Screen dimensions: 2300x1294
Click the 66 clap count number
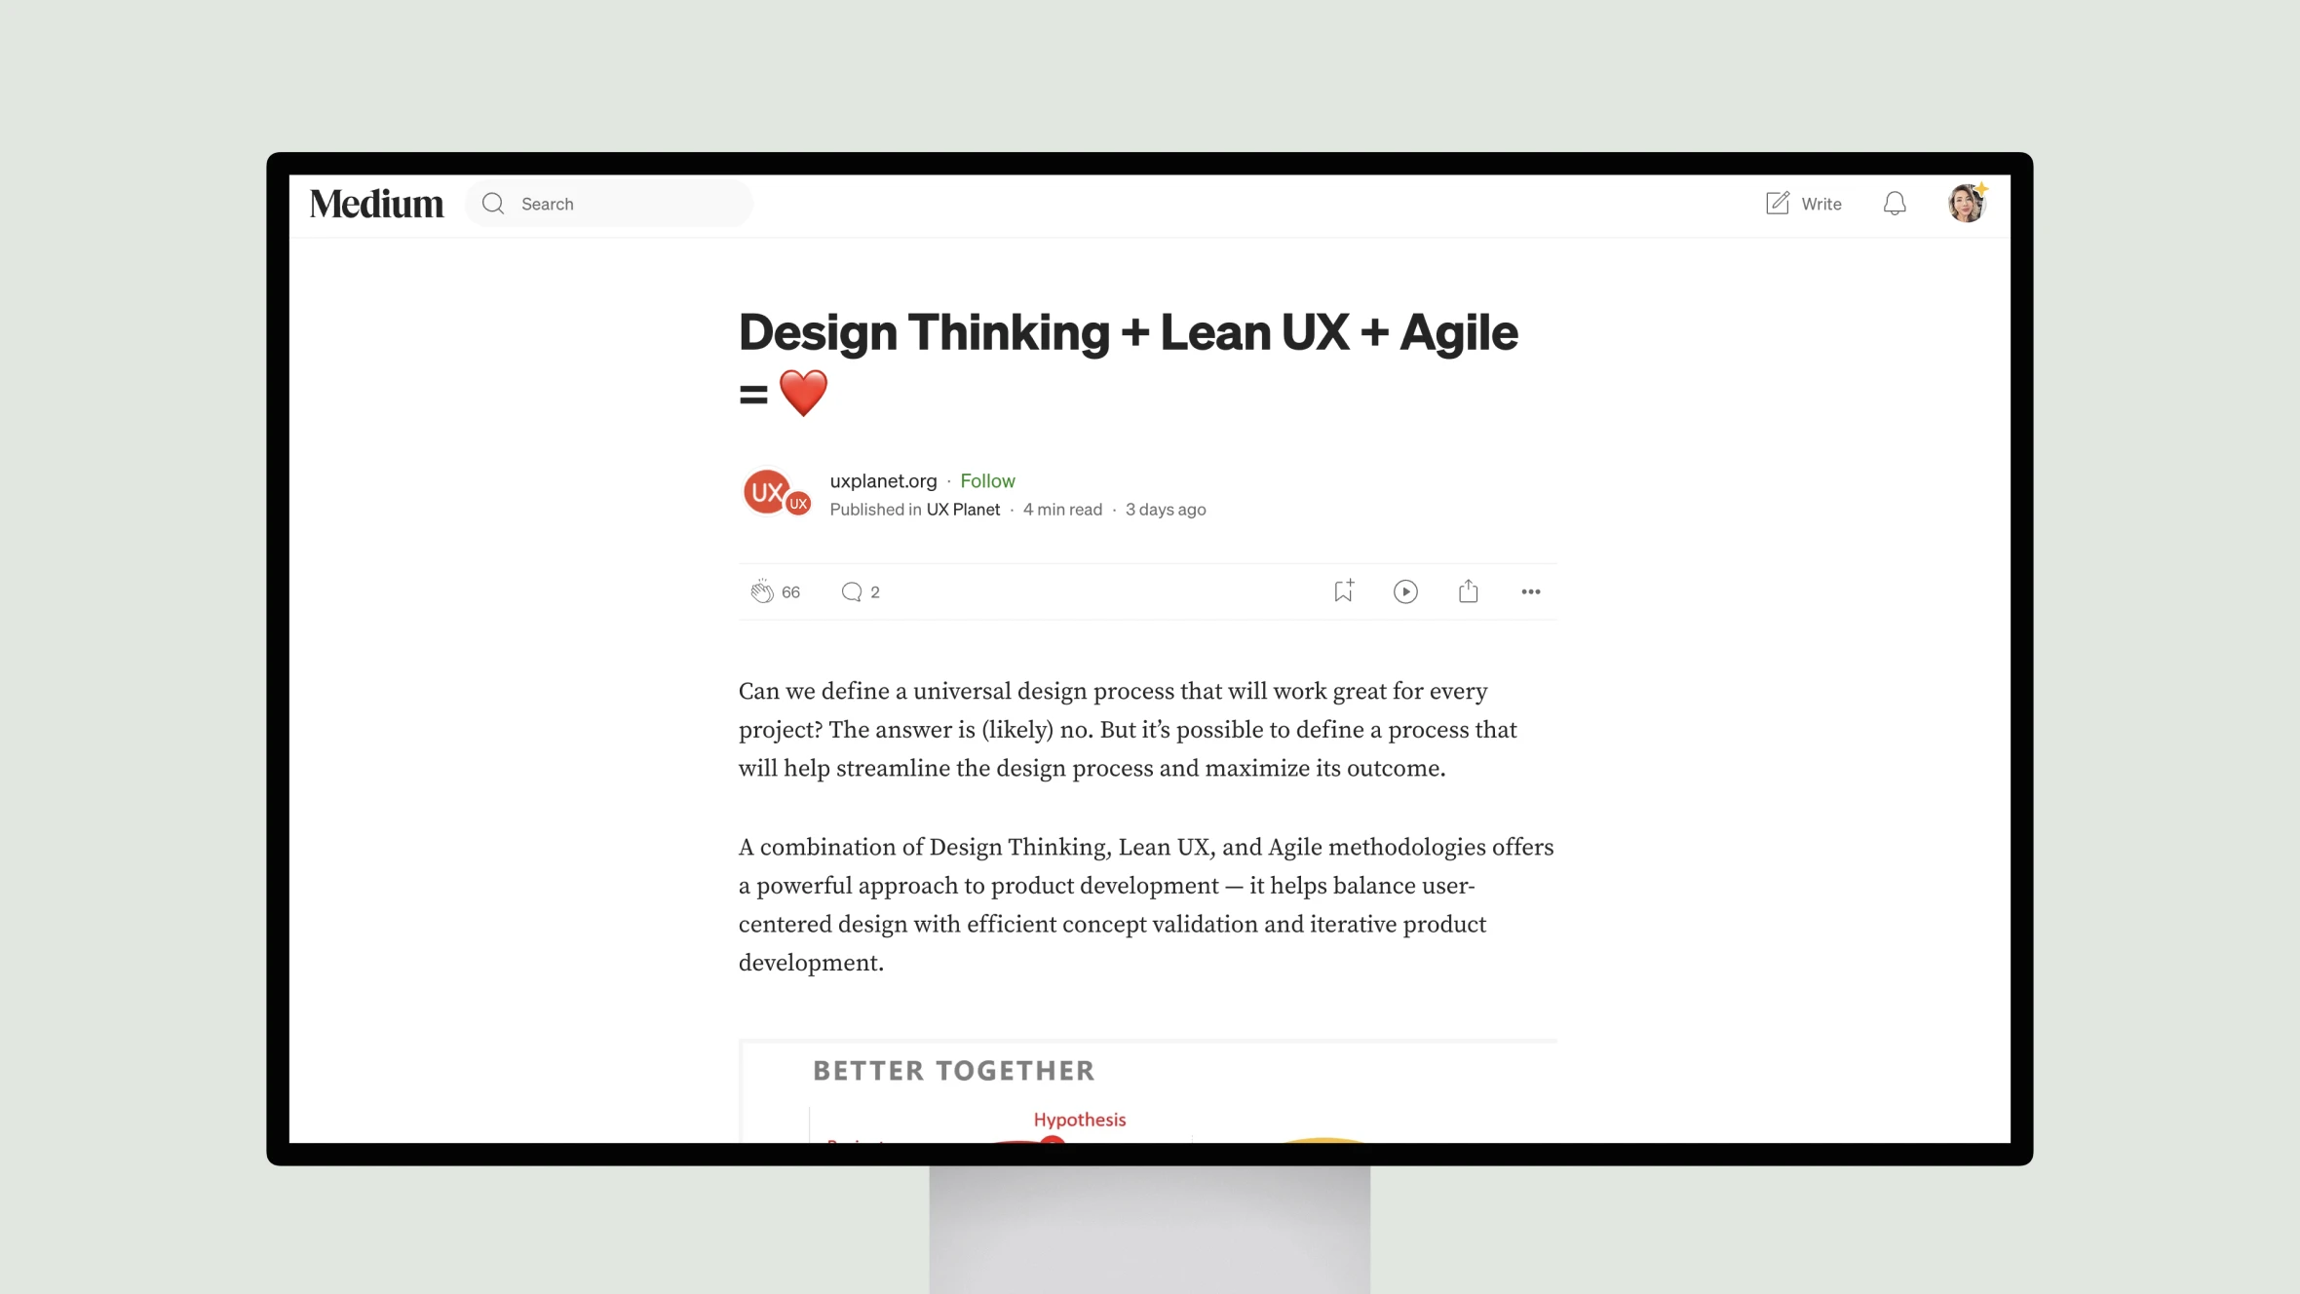pos(789,590)
